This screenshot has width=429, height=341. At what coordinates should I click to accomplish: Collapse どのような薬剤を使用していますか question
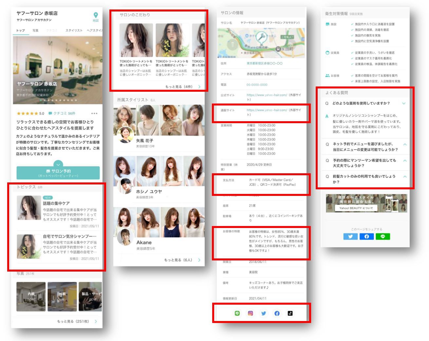pyautogui.click(x=404, y=103)
